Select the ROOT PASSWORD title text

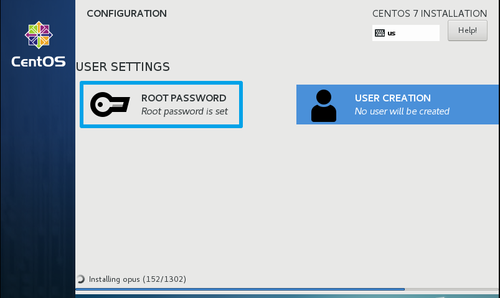183,98
